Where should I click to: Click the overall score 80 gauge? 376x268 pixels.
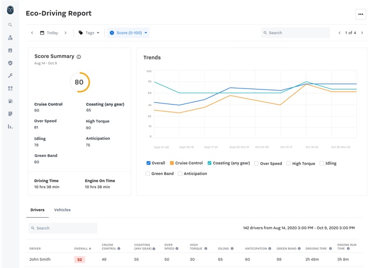[79, 82]
